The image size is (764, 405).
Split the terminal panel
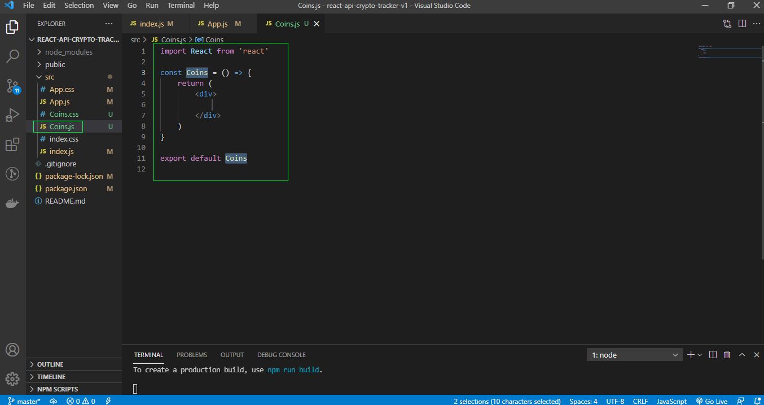coord(713,355)
